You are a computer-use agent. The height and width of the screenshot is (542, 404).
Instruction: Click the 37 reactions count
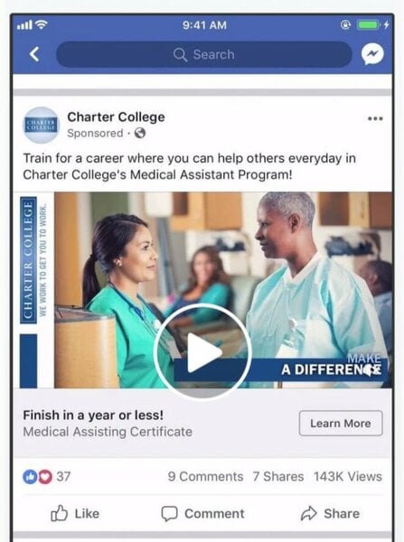[x=63, y=477]
